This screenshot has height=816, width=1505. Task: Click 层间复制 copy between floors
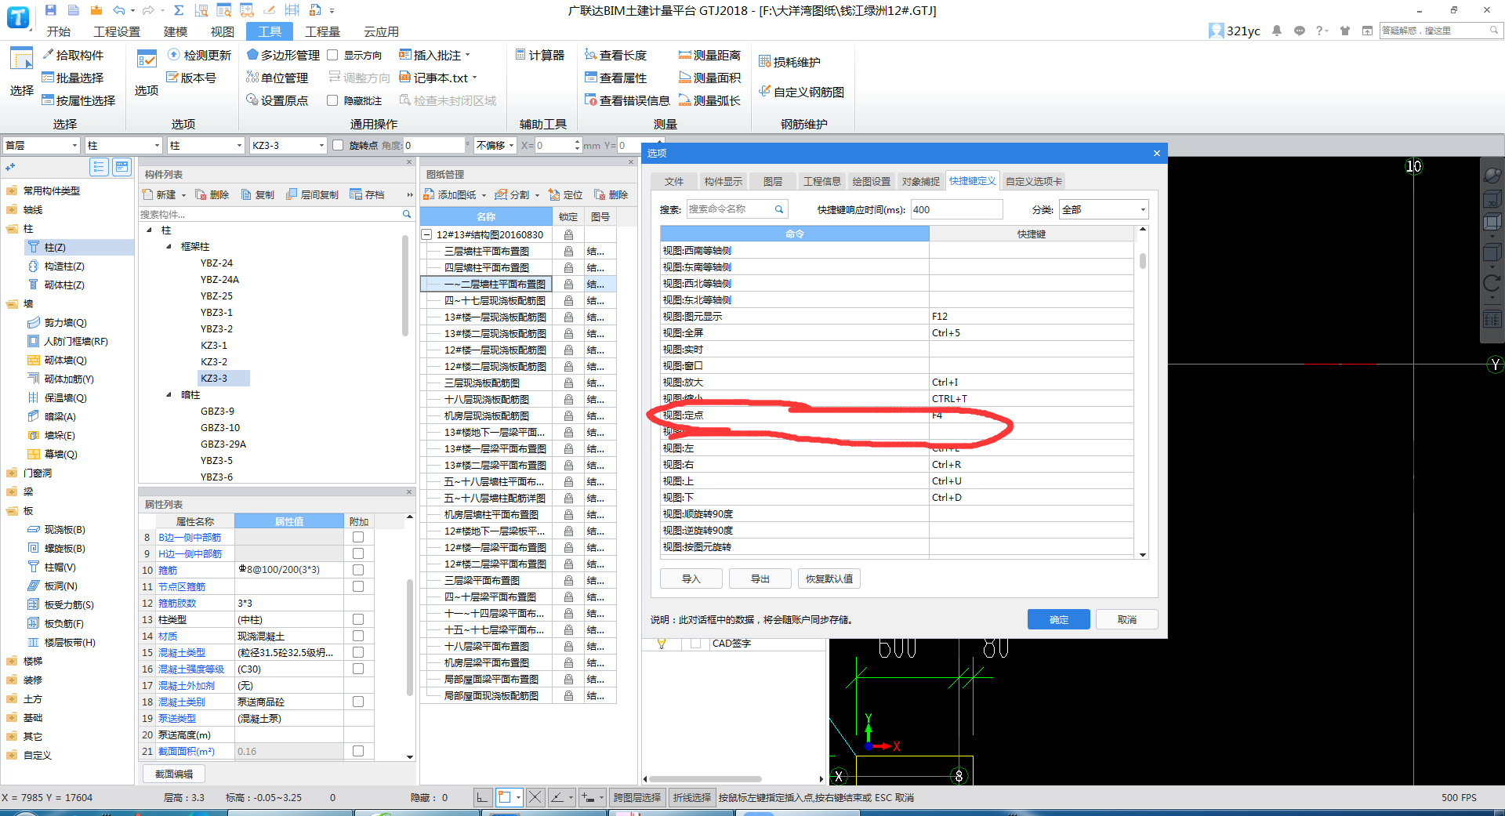point(313,194)
